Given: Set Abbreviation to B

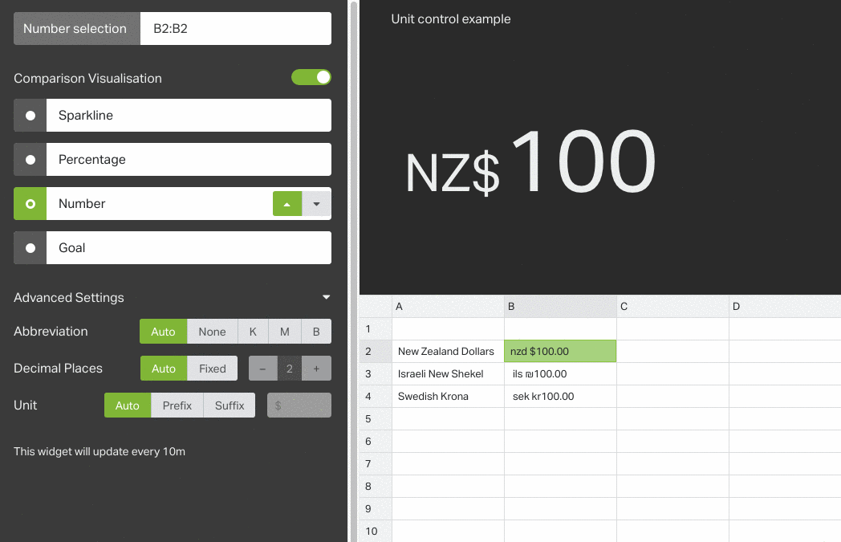Looking at the screenshot, I should pos(316,332).
